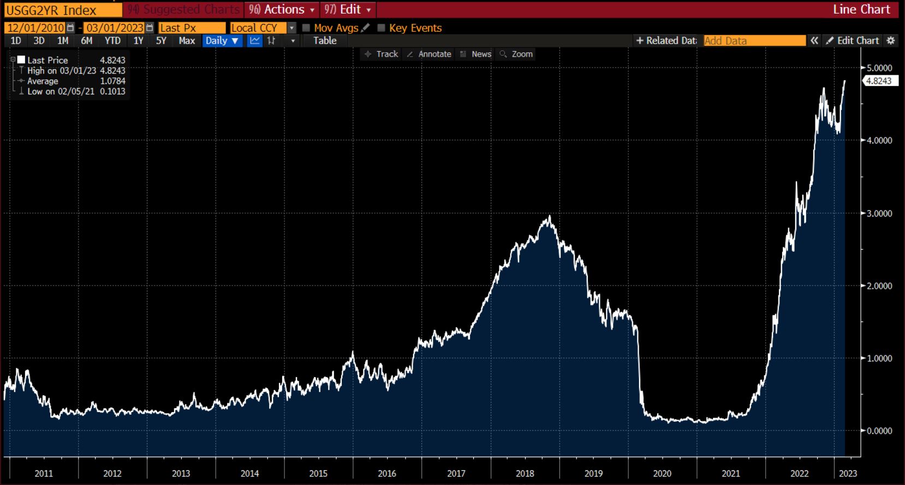Open the start date calendar picker
The width and height of the screenshot is (905, 485).
(x=70, y=28)
